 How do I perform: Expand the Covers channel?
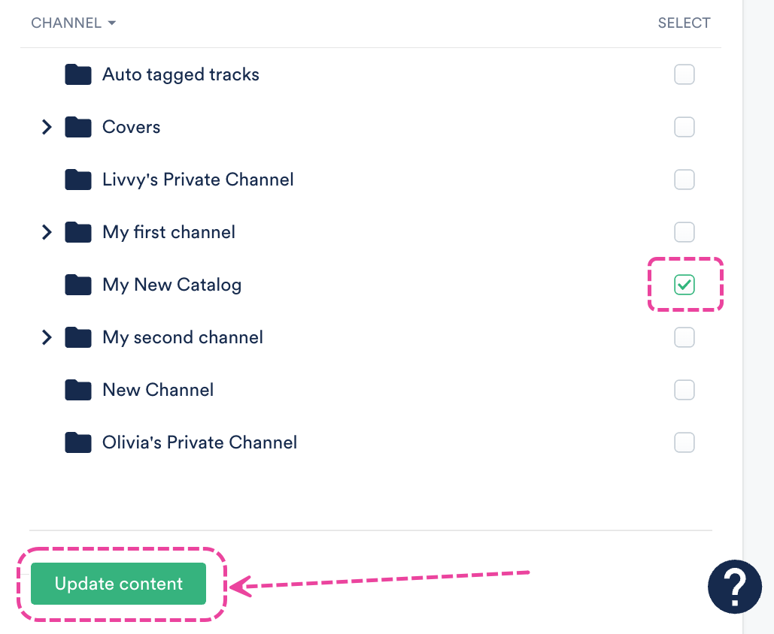coord(47,127)
